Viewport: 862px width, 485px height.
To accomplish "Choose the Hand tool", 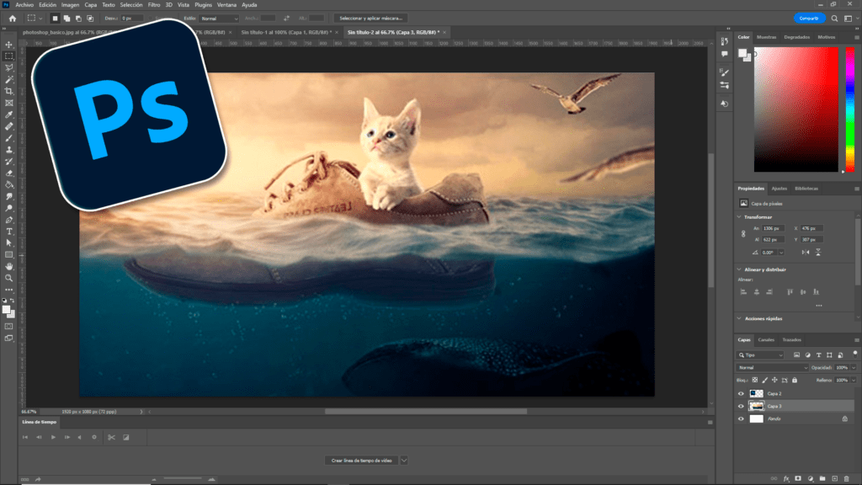I will point(9,265).
